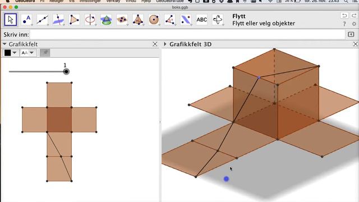Viewport: 359px width, 202px height.
Task: Close the Grafikkfelt 3D panel
Action: click(x=355, y=44)
